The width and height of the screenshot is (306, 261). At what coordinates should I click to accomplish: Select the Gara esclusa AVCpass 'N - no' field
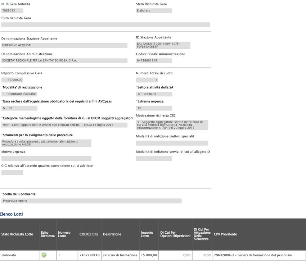[19, 108]
